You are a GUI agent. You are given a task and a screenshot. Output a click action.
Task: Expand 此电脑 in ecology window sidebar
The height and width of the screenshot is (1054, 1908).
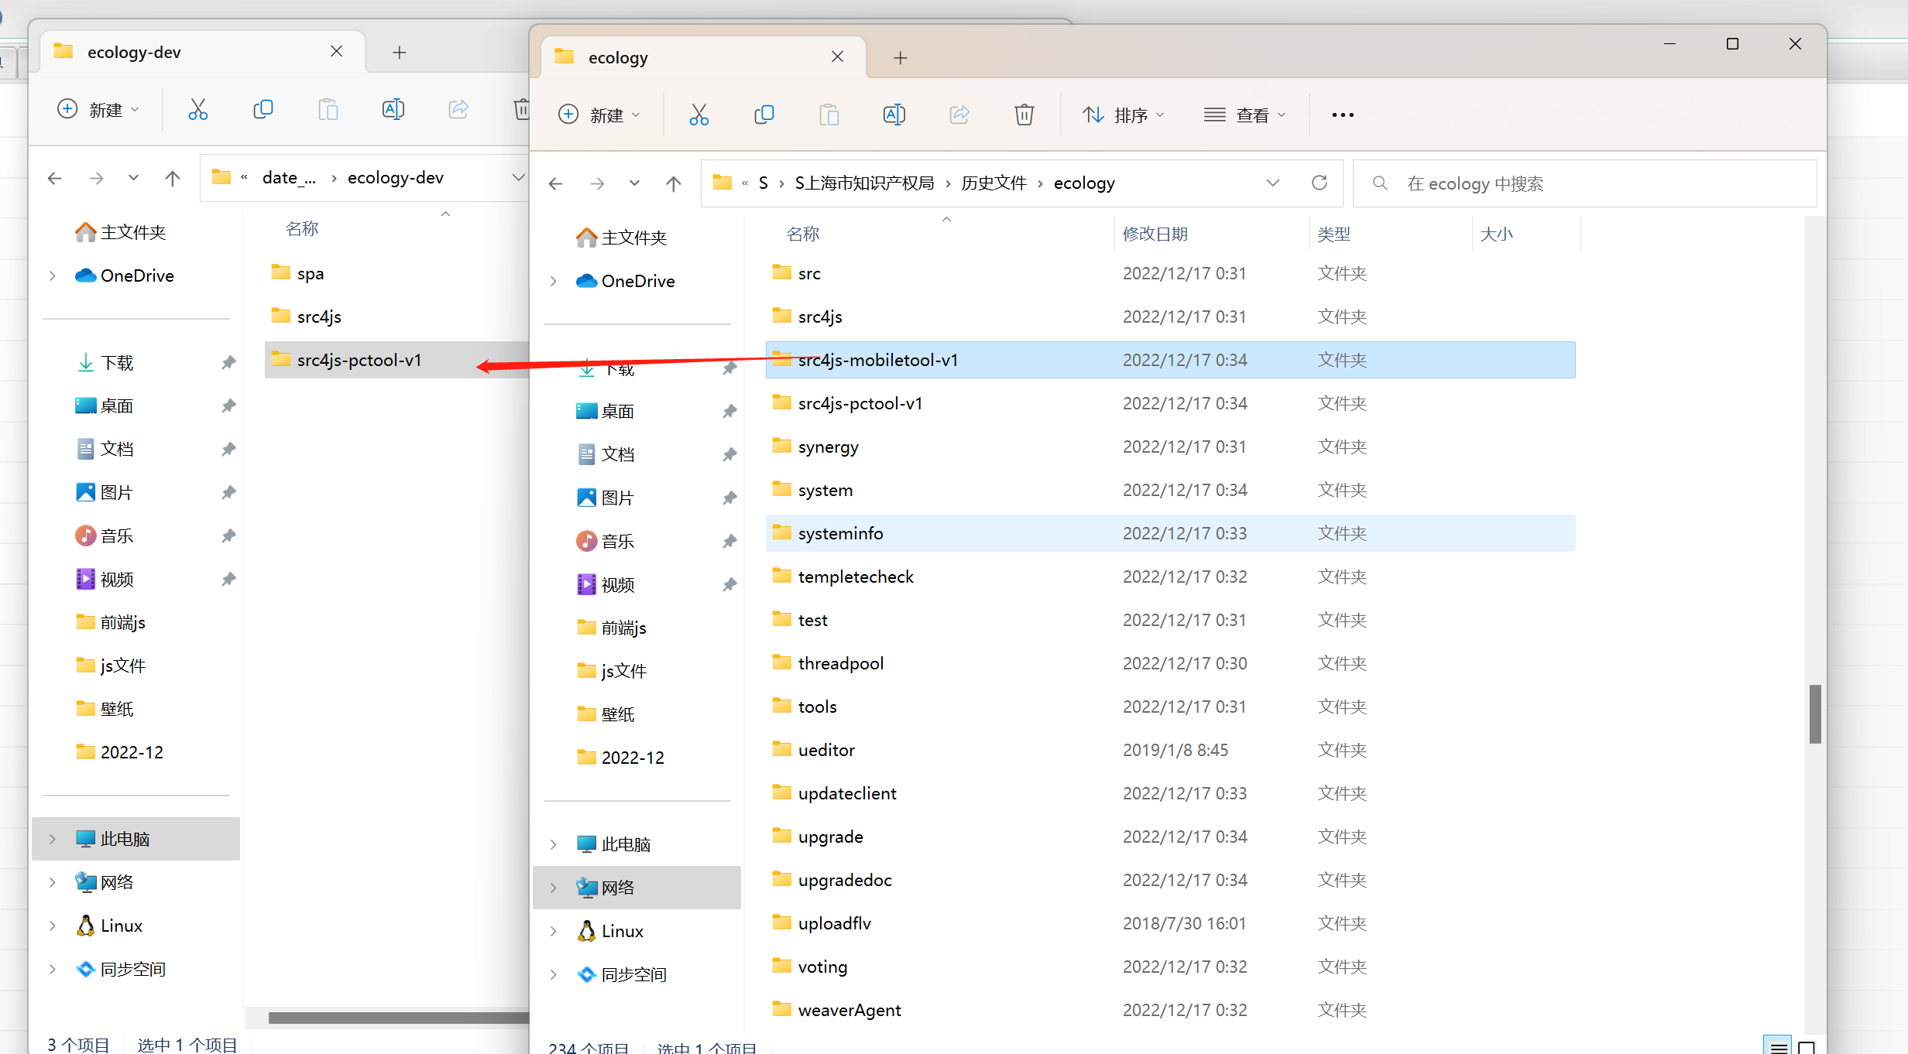point(553,844)
